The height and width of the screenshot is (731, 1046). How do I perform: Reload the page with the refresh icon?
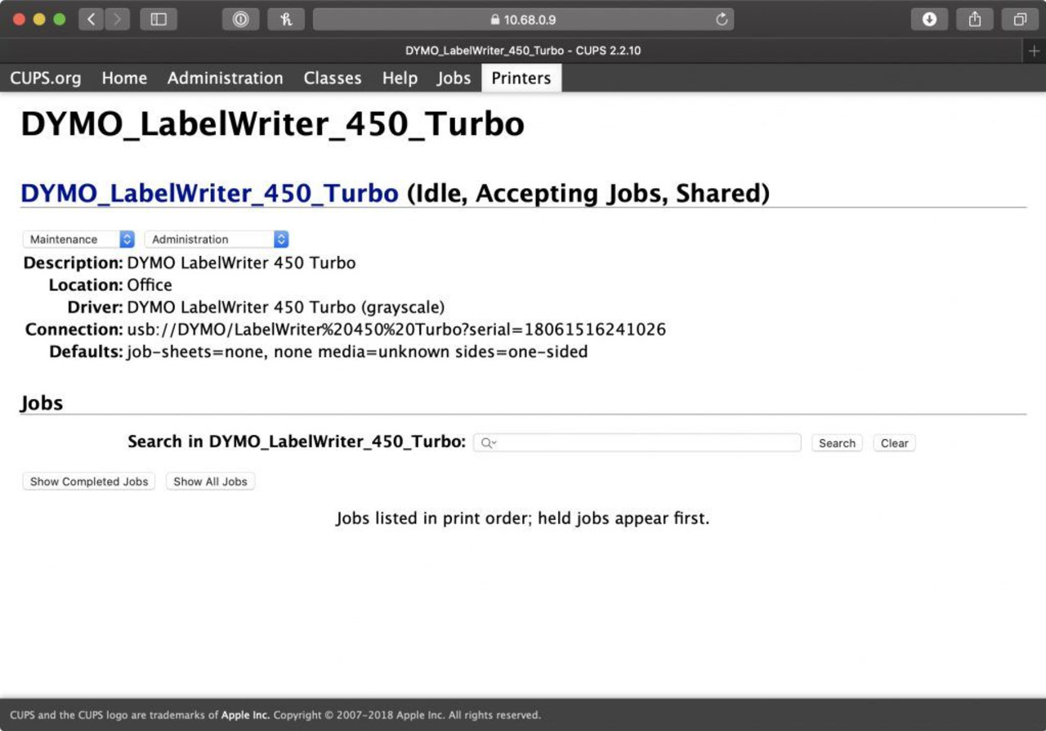(x=722, y=20)
